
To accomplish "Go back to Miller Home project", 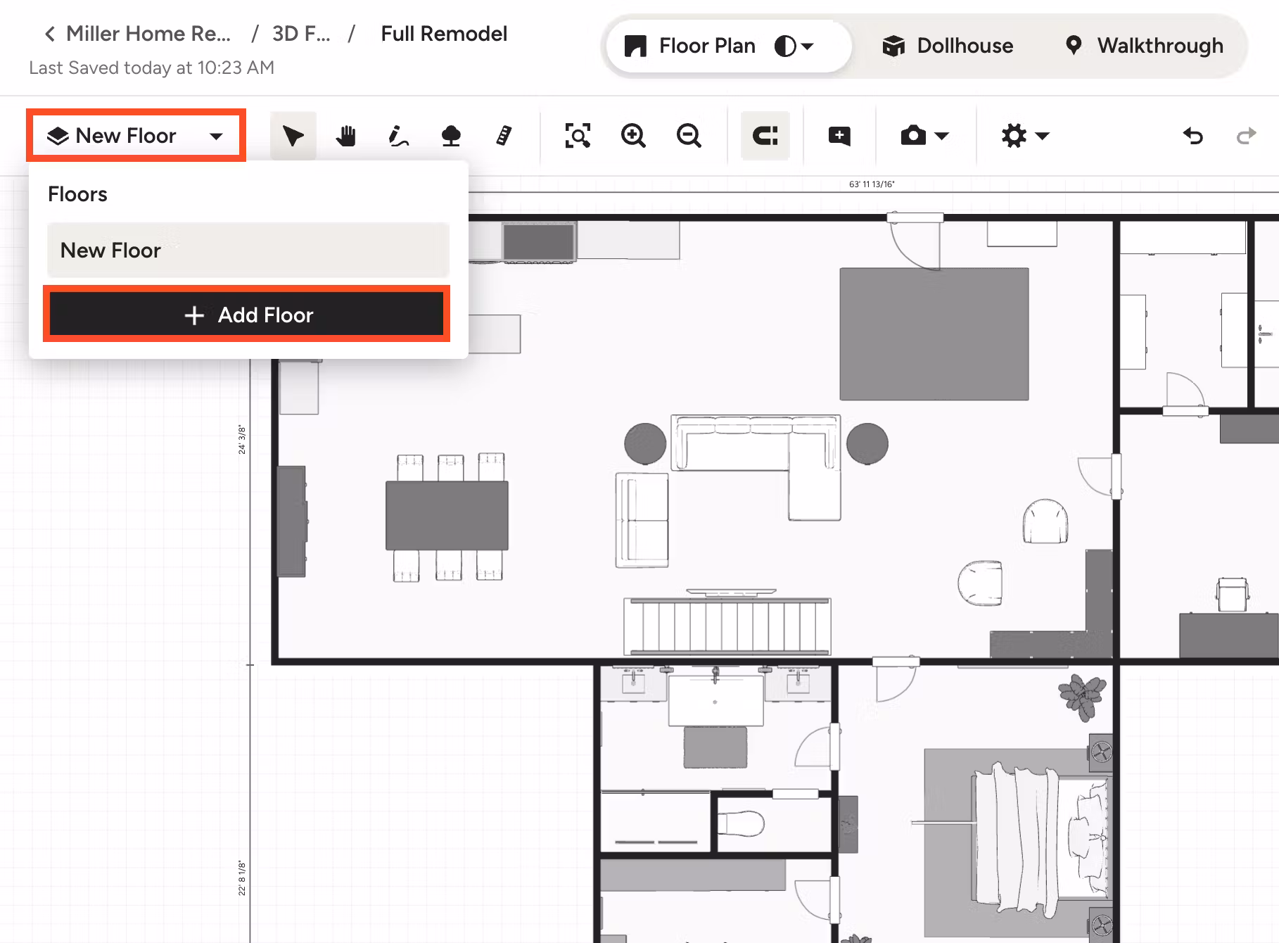I will click(x=139, y=34).
